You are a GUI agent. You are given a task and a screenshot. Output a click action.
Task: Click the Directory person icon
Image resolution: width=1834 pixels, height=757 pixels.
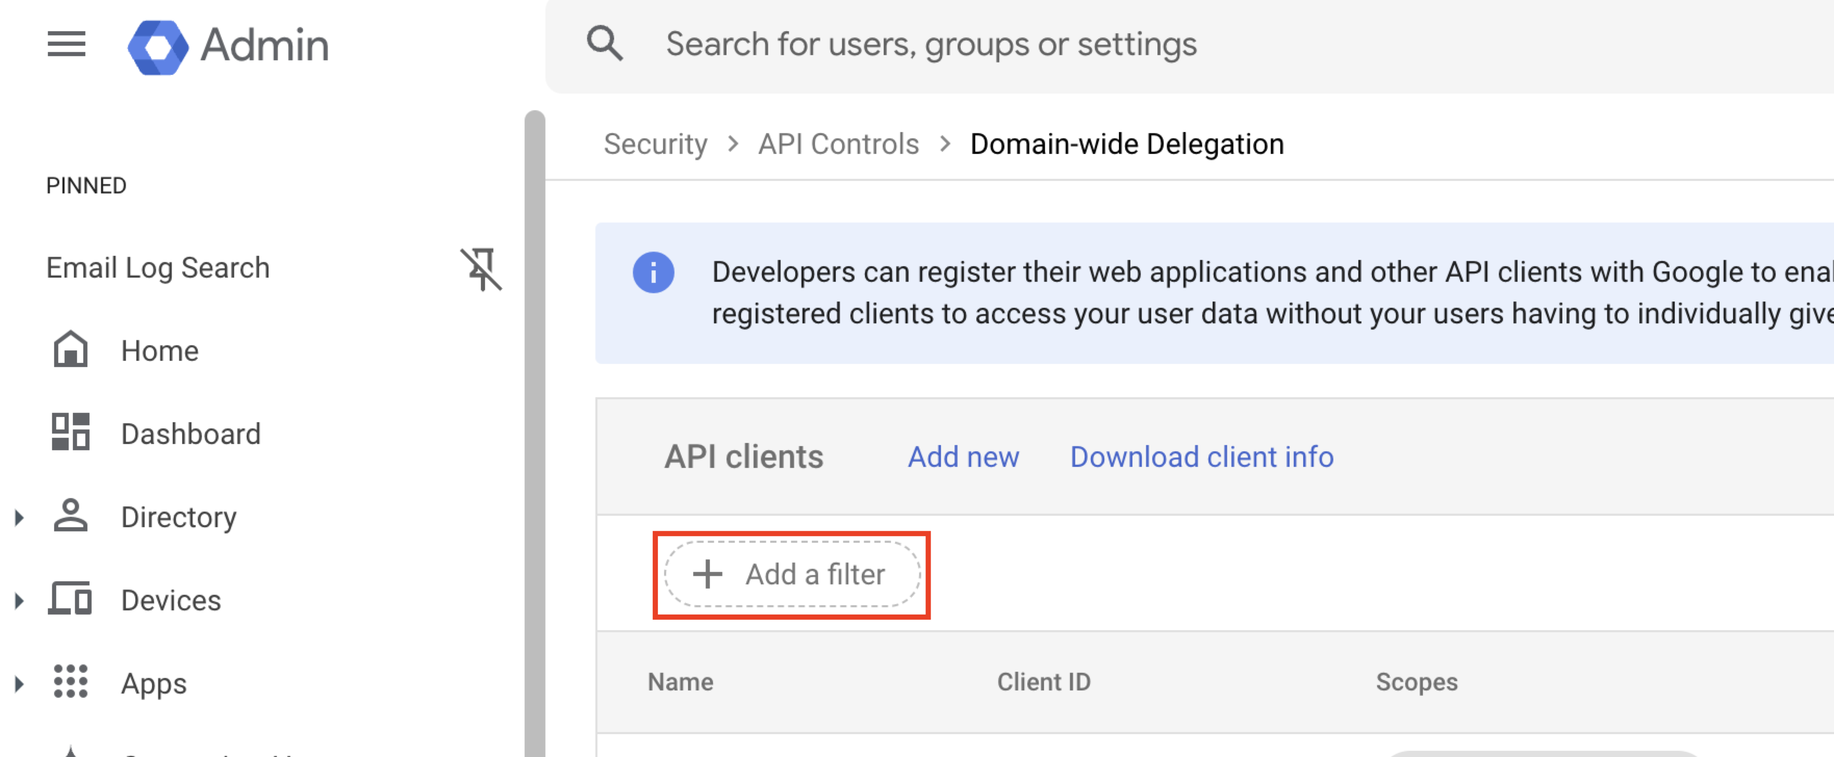(x=70, y=516)
